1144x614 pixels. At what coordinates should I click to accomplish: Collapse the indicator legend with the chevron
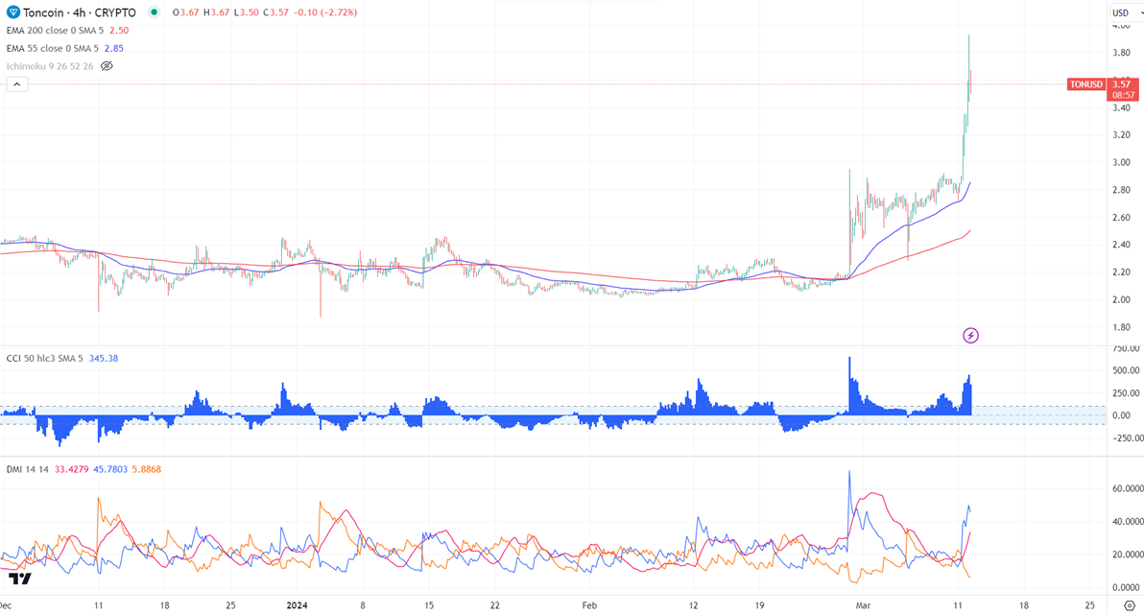[x=16, y=84]
